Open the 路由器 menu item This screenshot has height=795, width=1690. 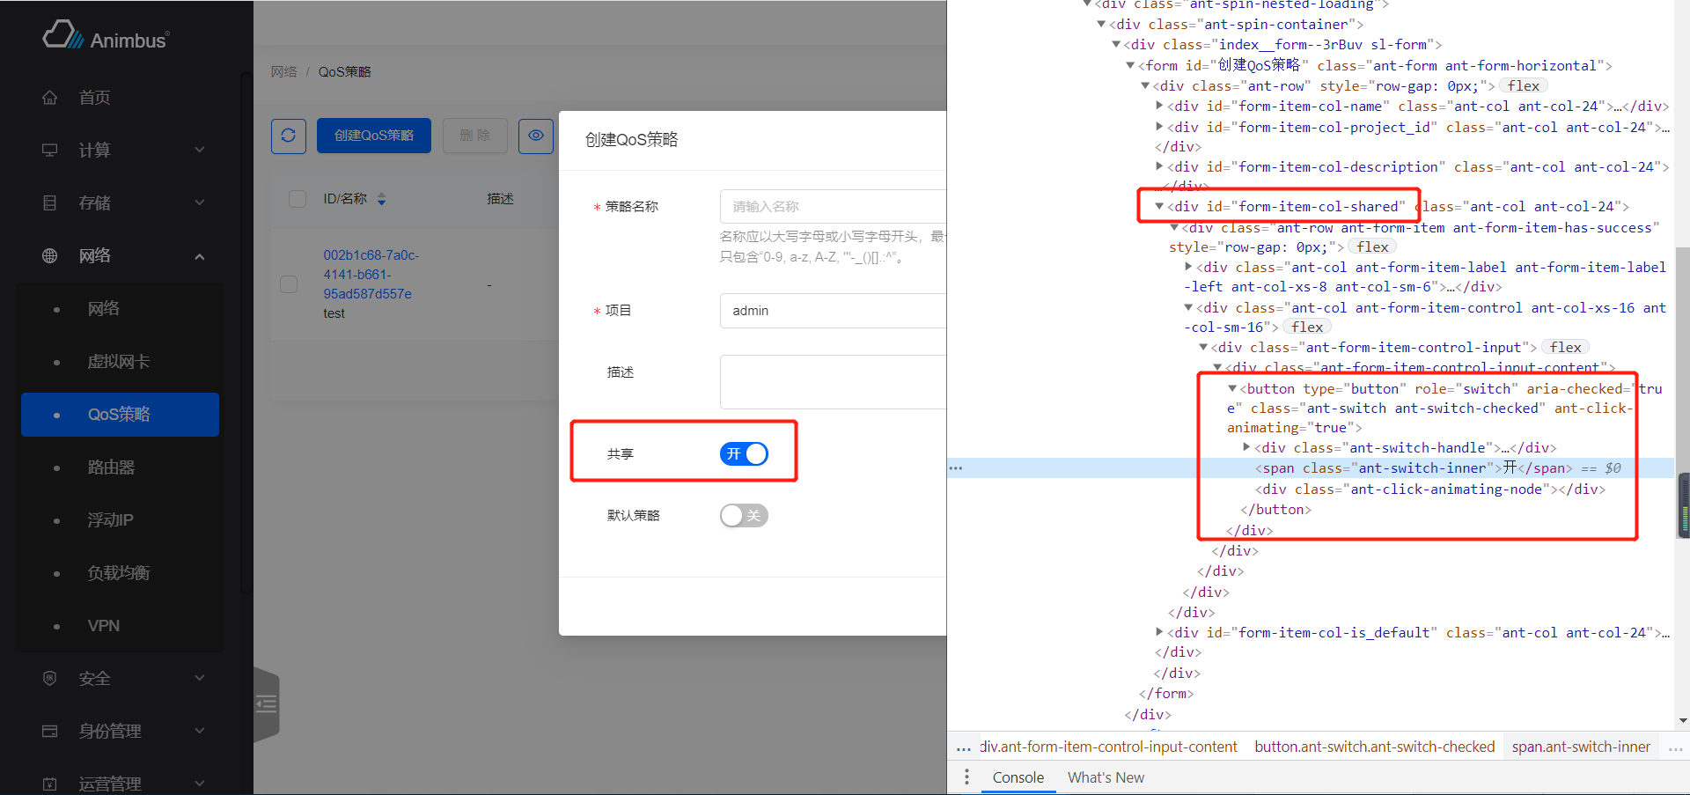click(111, 467)
